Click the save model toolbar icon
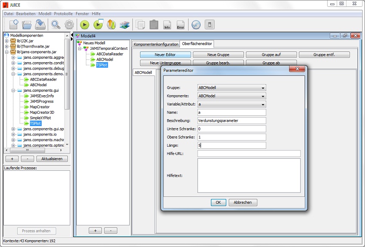Screen dimensions: 365x247 click(x=40, y=24)
